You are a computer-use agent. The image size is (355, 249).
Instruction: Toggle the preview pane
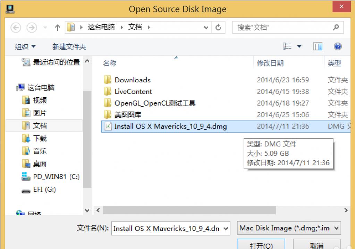(318, 46)
